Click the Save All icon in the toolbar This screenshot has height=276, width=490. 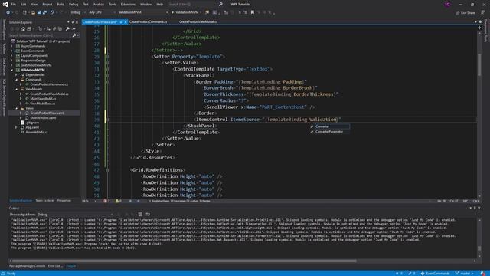point(44,12)
